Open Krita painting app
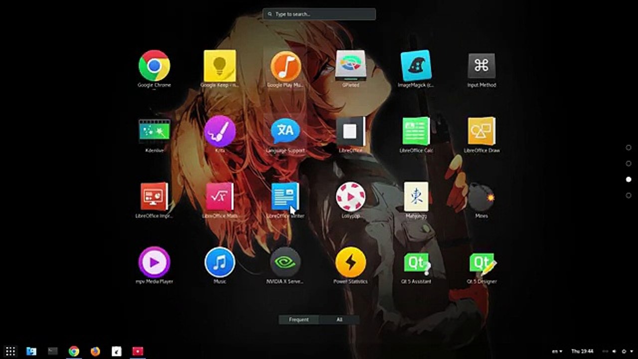638x359 pixels. tap(220, 131)
